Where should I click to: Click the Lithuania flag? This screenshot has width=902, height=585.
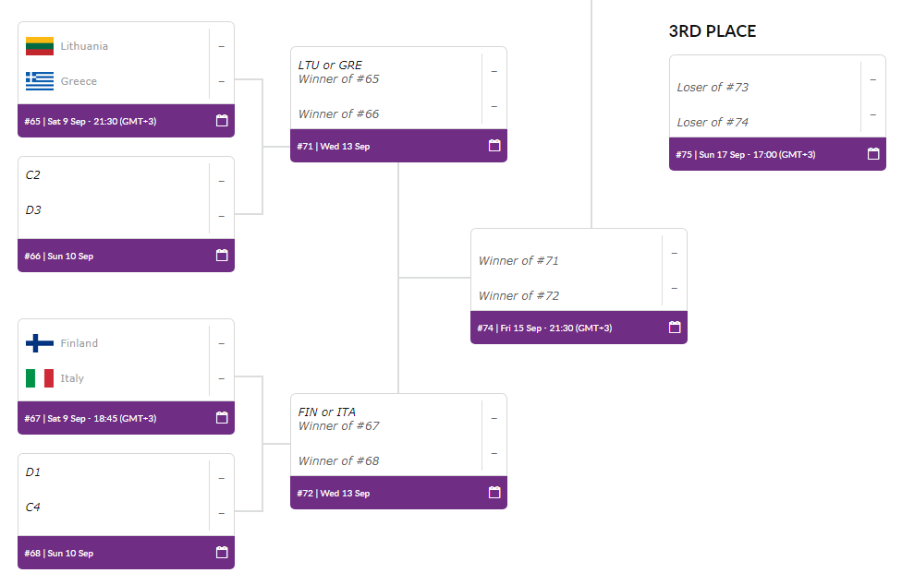pos(40,46)
